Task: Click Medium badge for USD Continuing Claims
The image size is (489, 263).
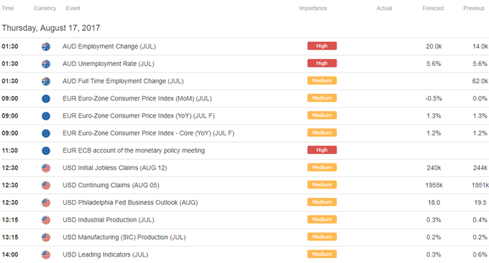Action: click(x=322, y=185)
